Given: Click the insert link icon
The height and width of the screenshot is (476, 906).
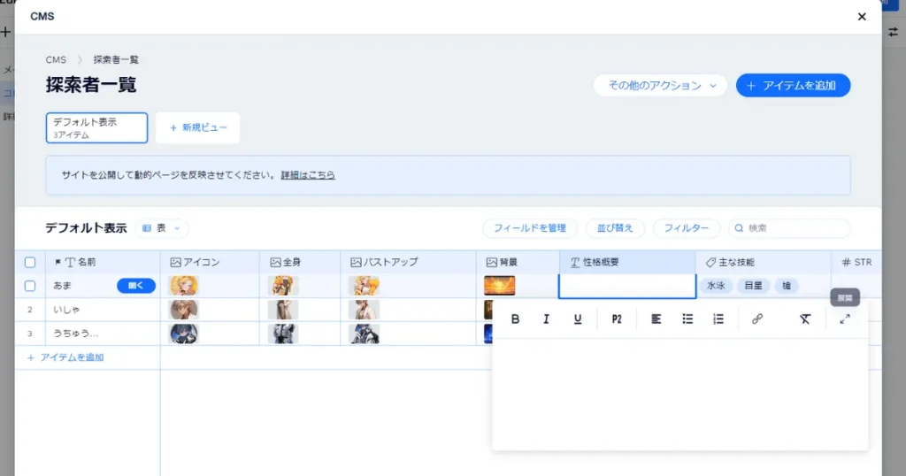Looking at the screenshot, I should (757, 319).
